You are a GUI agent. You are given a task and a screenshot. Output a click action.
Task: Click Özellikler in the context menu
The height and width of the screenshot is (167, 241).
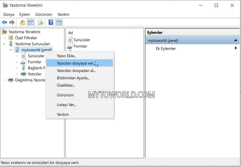pyautogui.click(x=66, y=85)
